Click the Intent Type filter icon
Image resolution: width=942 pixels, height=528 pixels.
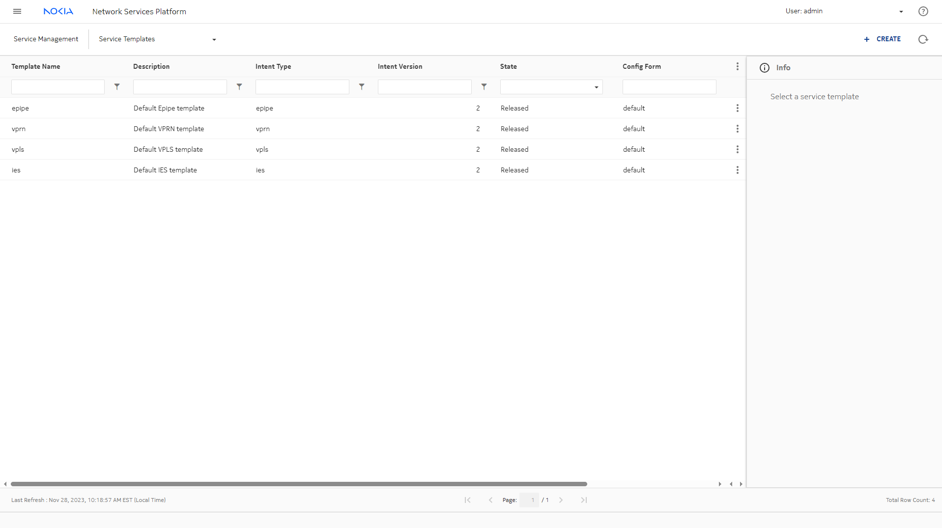click(x=362, y=87)
